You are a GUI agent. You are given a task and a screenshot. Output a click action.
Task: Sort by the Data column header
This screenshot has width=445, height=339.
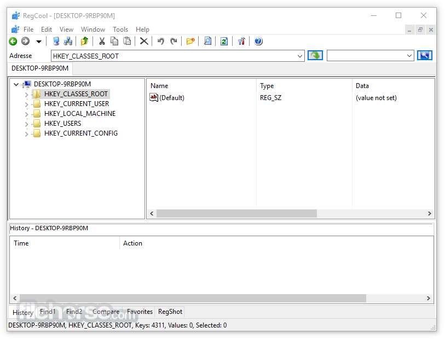[393, 86]
